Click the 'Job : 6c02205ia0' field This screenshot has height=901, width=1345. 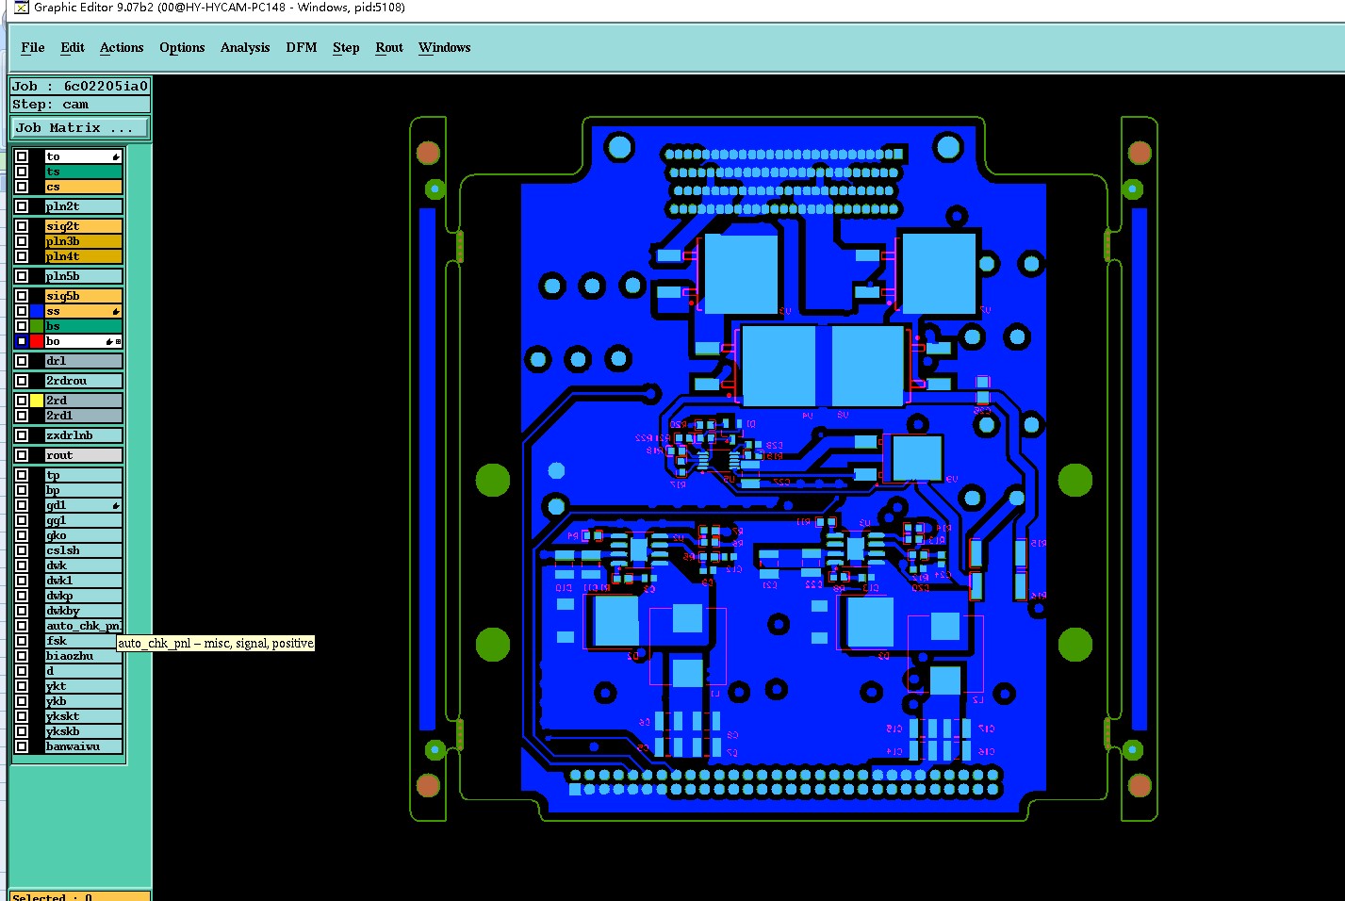coord(80,87)
